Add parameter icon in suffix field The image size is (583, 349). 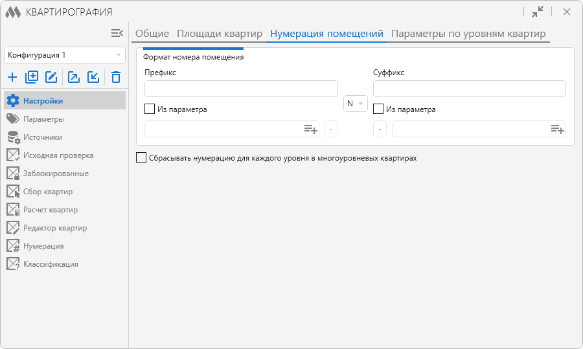point(557,129)
